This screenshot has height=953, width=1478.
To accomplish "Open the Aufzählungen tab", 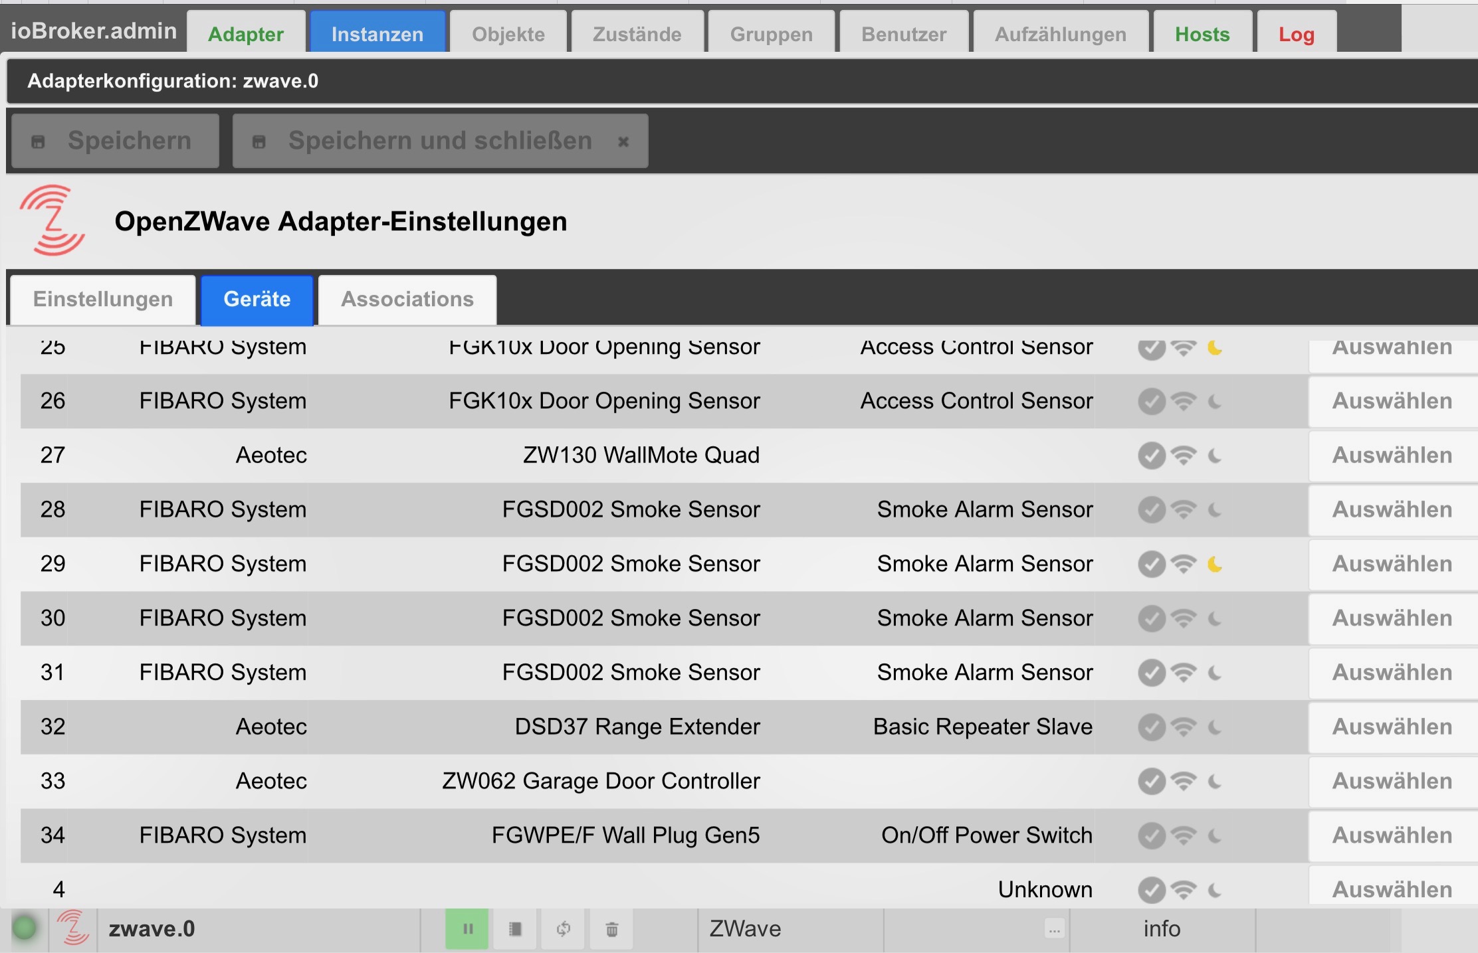I will coord(1061,33).
